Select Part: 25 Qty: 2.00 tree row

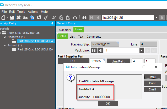pos(35,49)
